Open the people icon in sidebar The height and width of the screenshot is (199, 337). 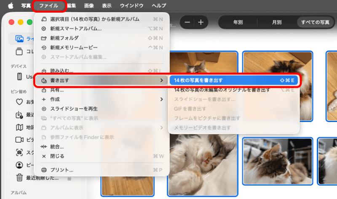click(x=19, y=165)
